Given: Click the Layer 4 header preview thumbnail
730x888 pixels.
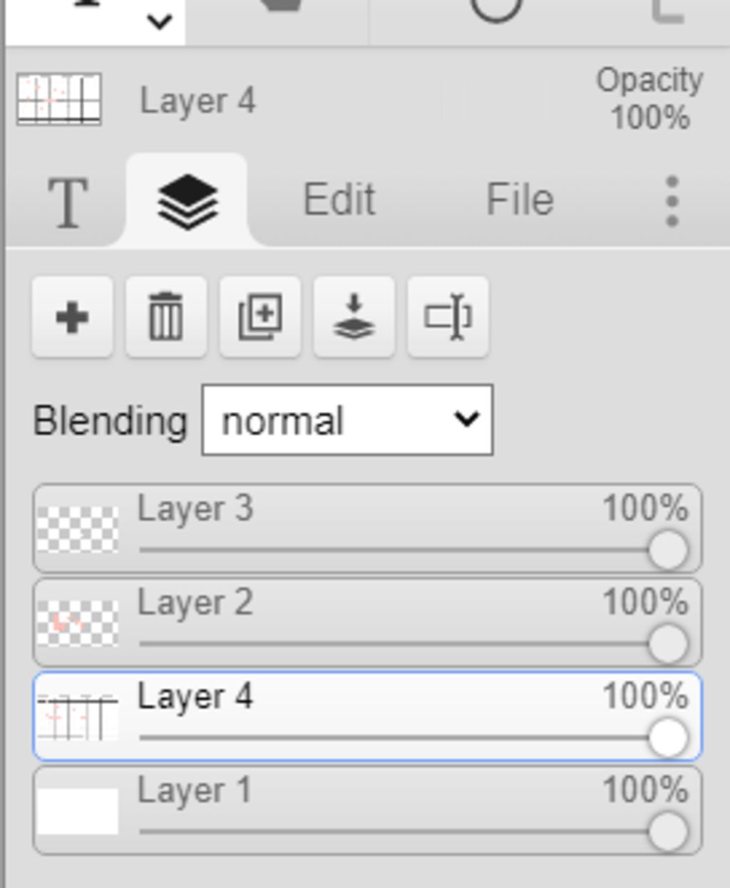Looking at the screenshot, I should [x=59, y=100].
